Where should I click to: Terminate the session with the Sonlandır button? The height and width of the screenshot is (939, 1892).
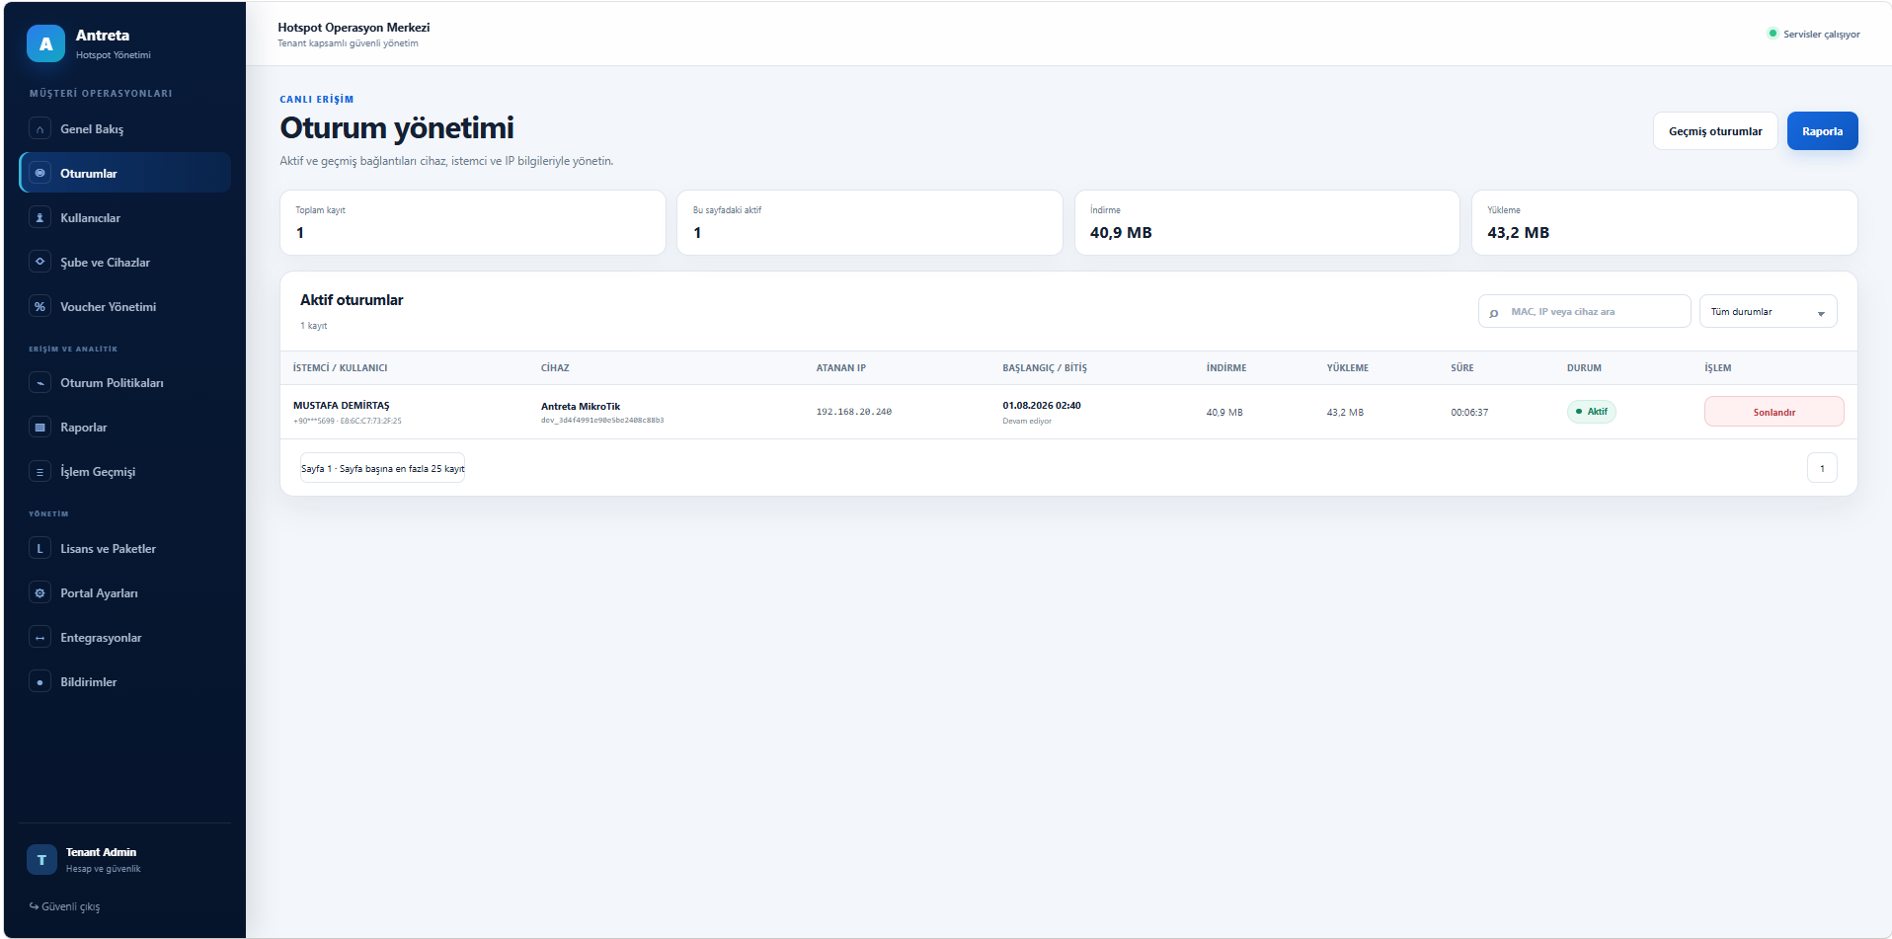click(x=1774, y=412)
